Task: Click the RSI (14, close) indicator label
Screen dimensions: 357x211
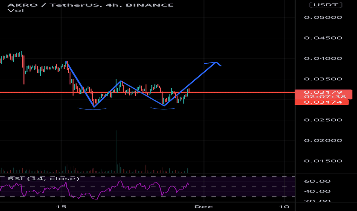Action: point(44,178)
